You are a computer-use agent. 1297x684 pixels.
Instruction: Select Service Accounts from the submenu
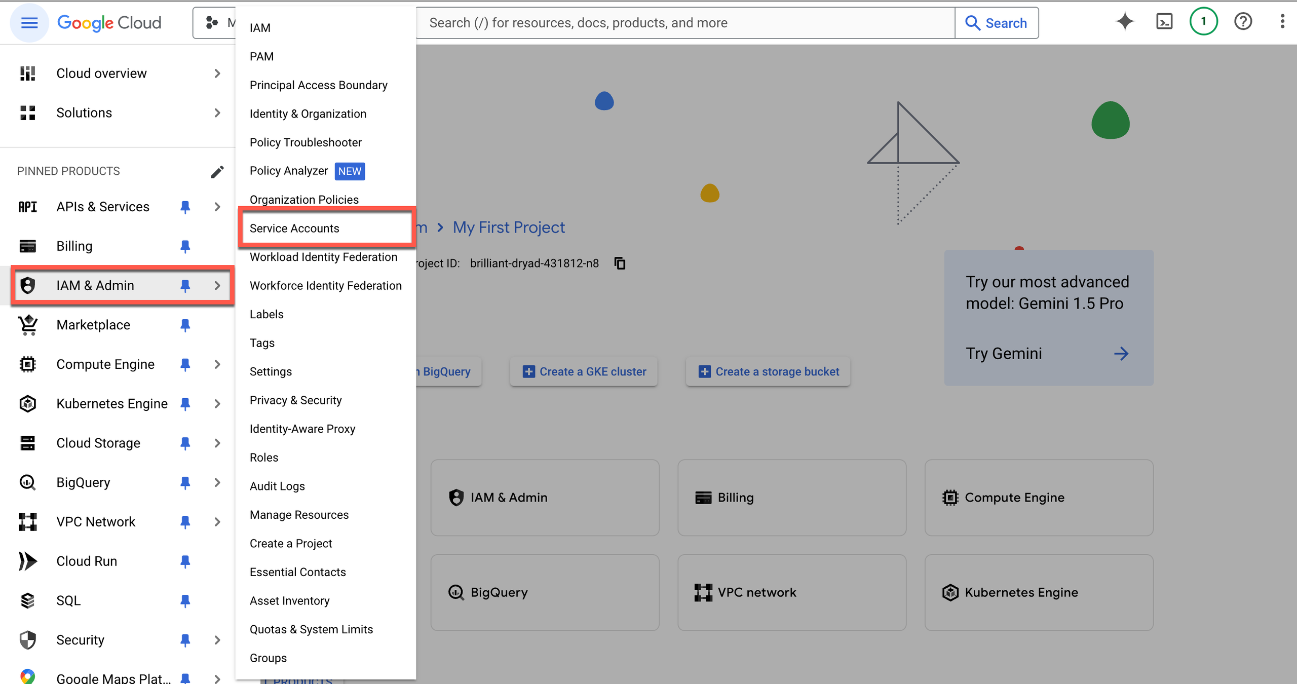point(294,229)
